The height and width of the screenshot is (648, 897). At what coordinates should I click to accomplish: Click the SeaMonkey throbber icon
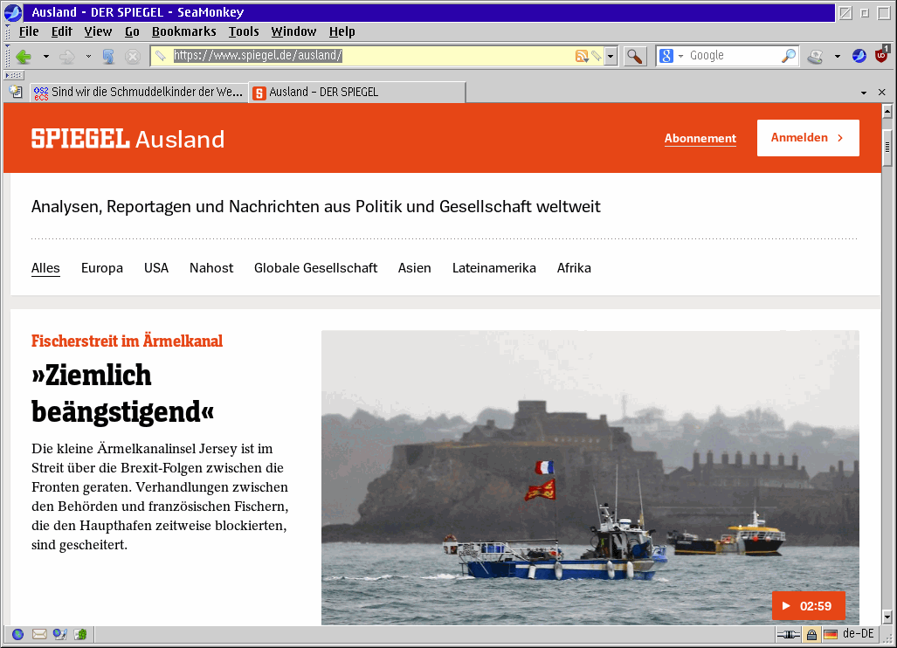tap(859, 56)
